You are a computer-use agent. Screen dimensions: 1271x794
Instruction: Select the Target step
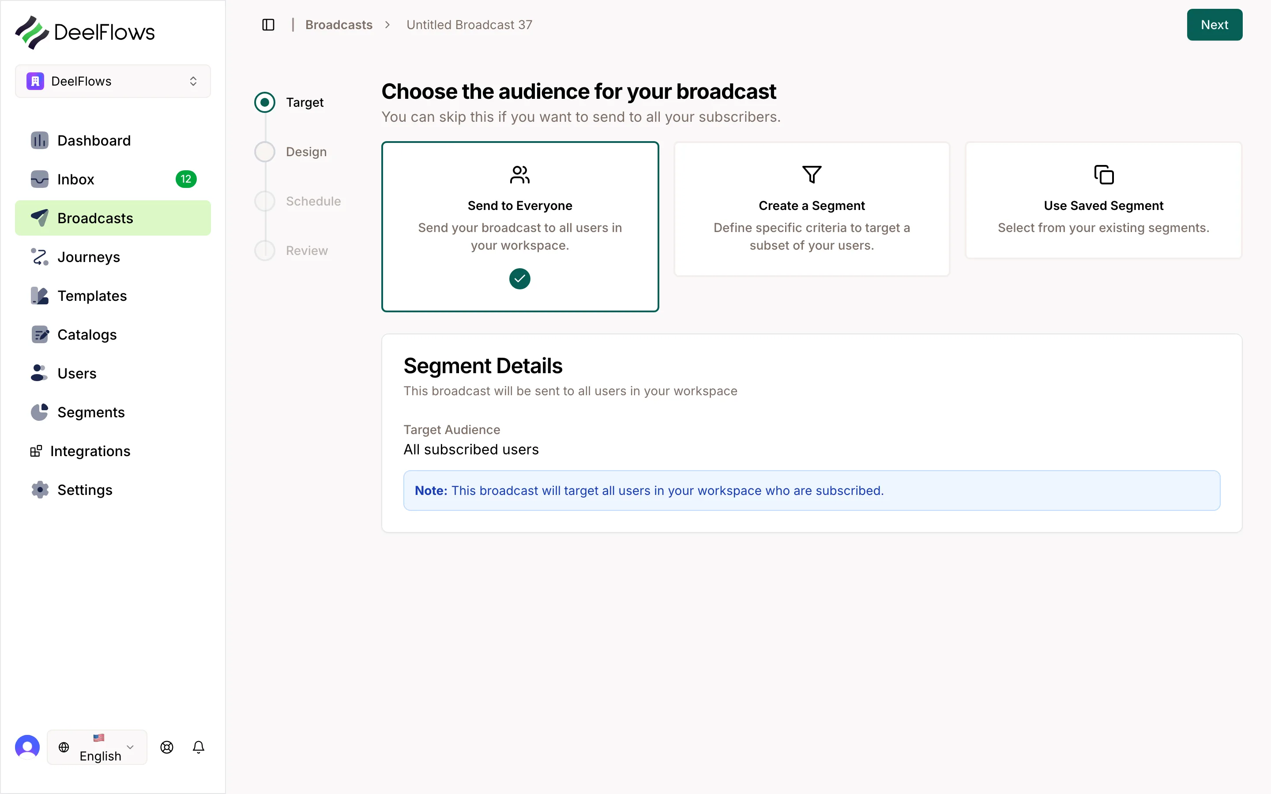pyautogui.click(x=290, y=102)
